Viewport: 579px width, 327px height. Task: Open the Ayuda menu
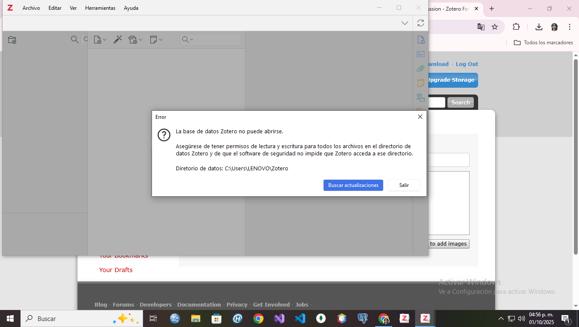coord(131,8)
